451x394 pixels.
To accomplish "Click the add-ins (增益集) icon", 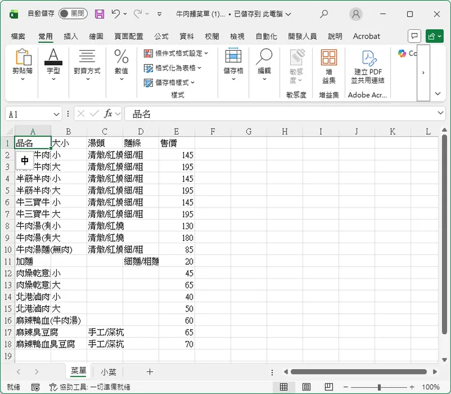I will pos(329,66).
